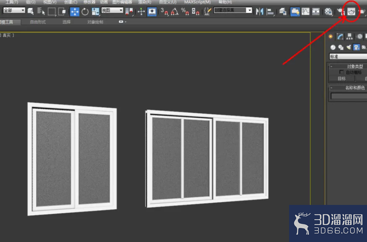Select the Select and Manipulate tool
Image resolution: width=367 pixels, height=242 pixels.
(x=141, y=11)
